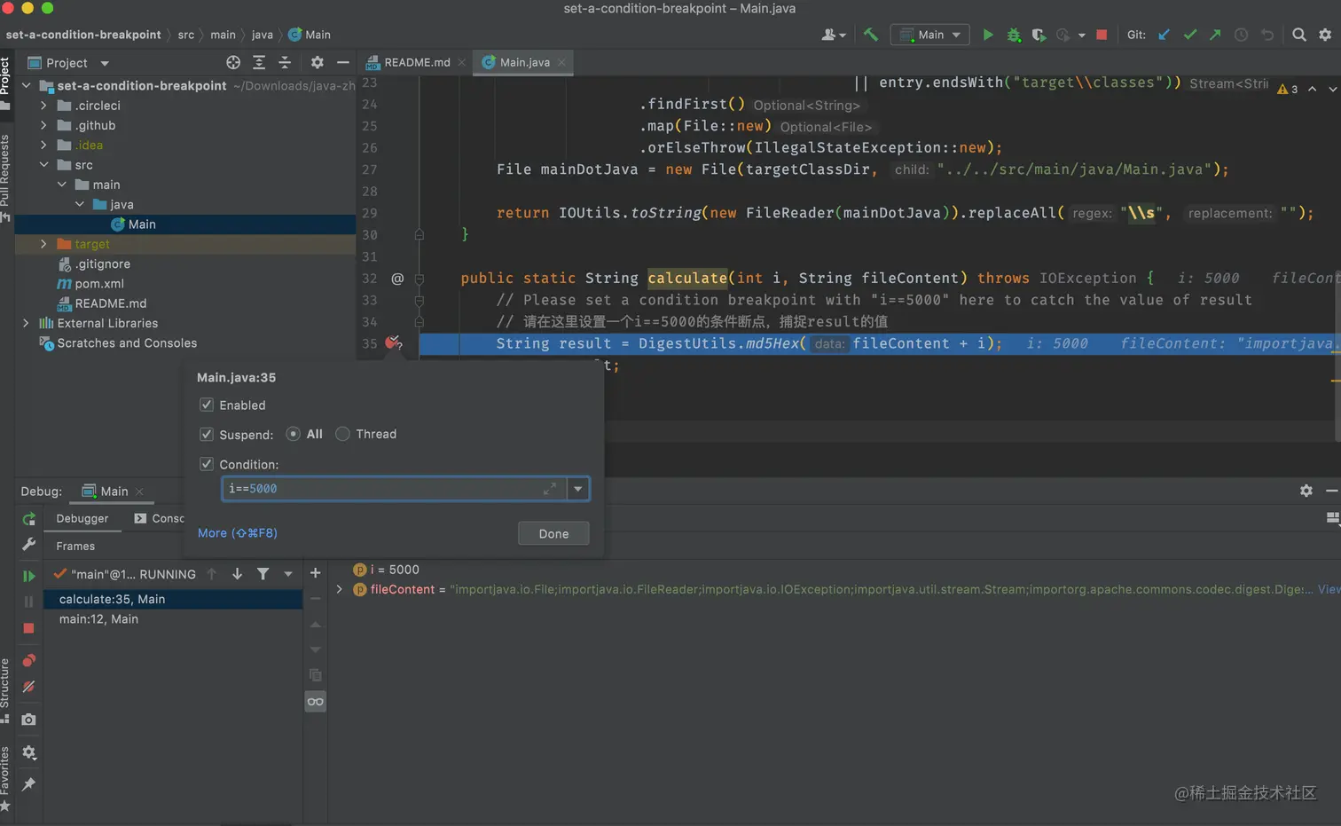Open the Main run configuration dropdown
The image size is (1341, 826).
[x=930, y=35]
